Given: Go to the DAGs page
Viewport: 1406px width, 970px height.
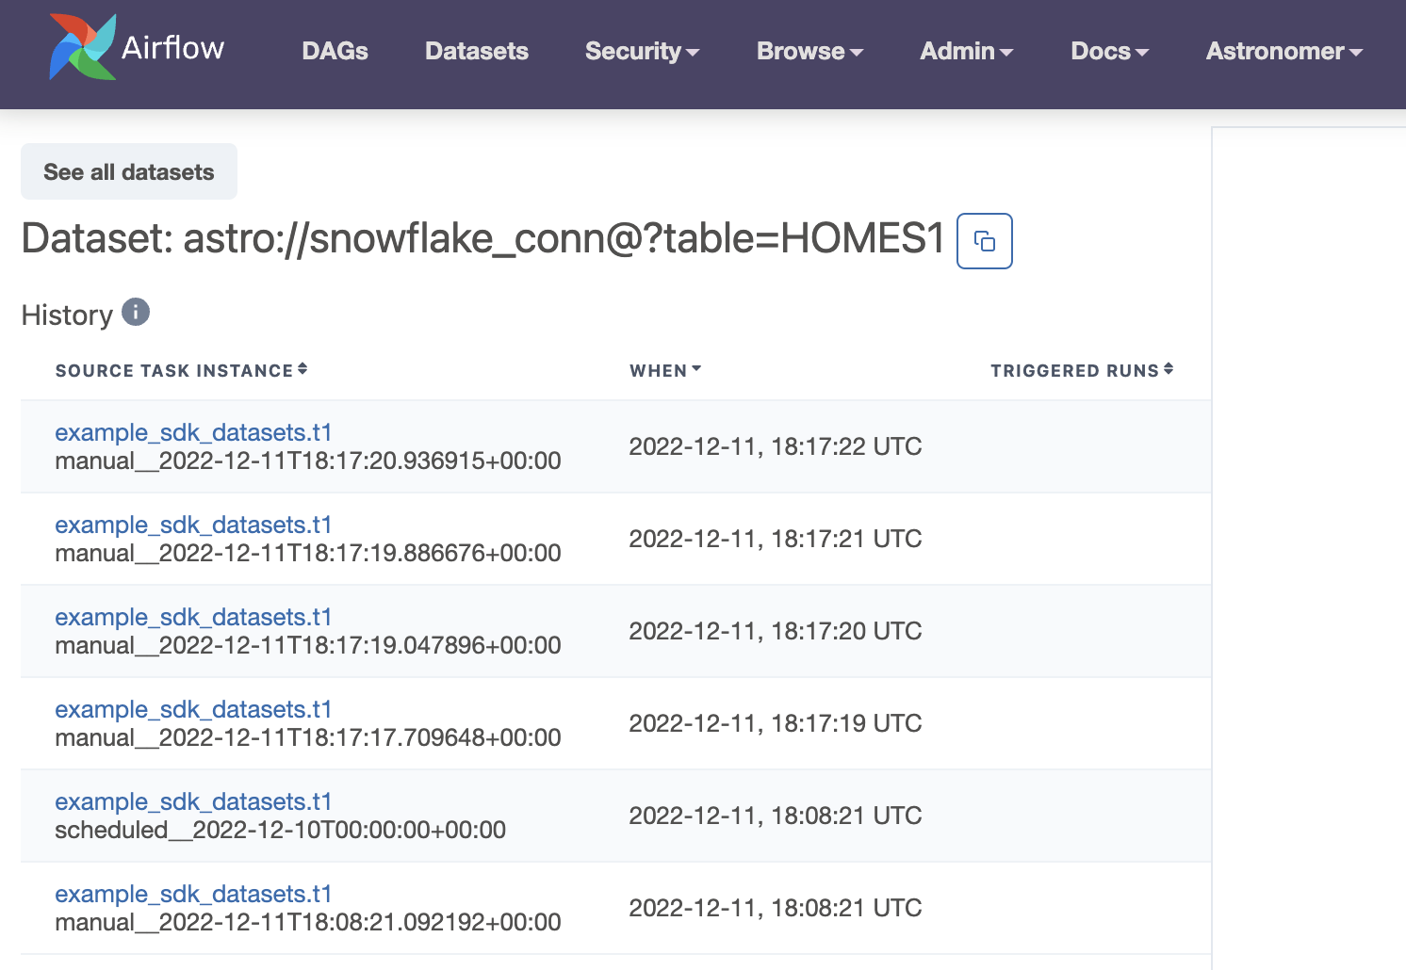Looking at the screenshot, I should 335,52.
